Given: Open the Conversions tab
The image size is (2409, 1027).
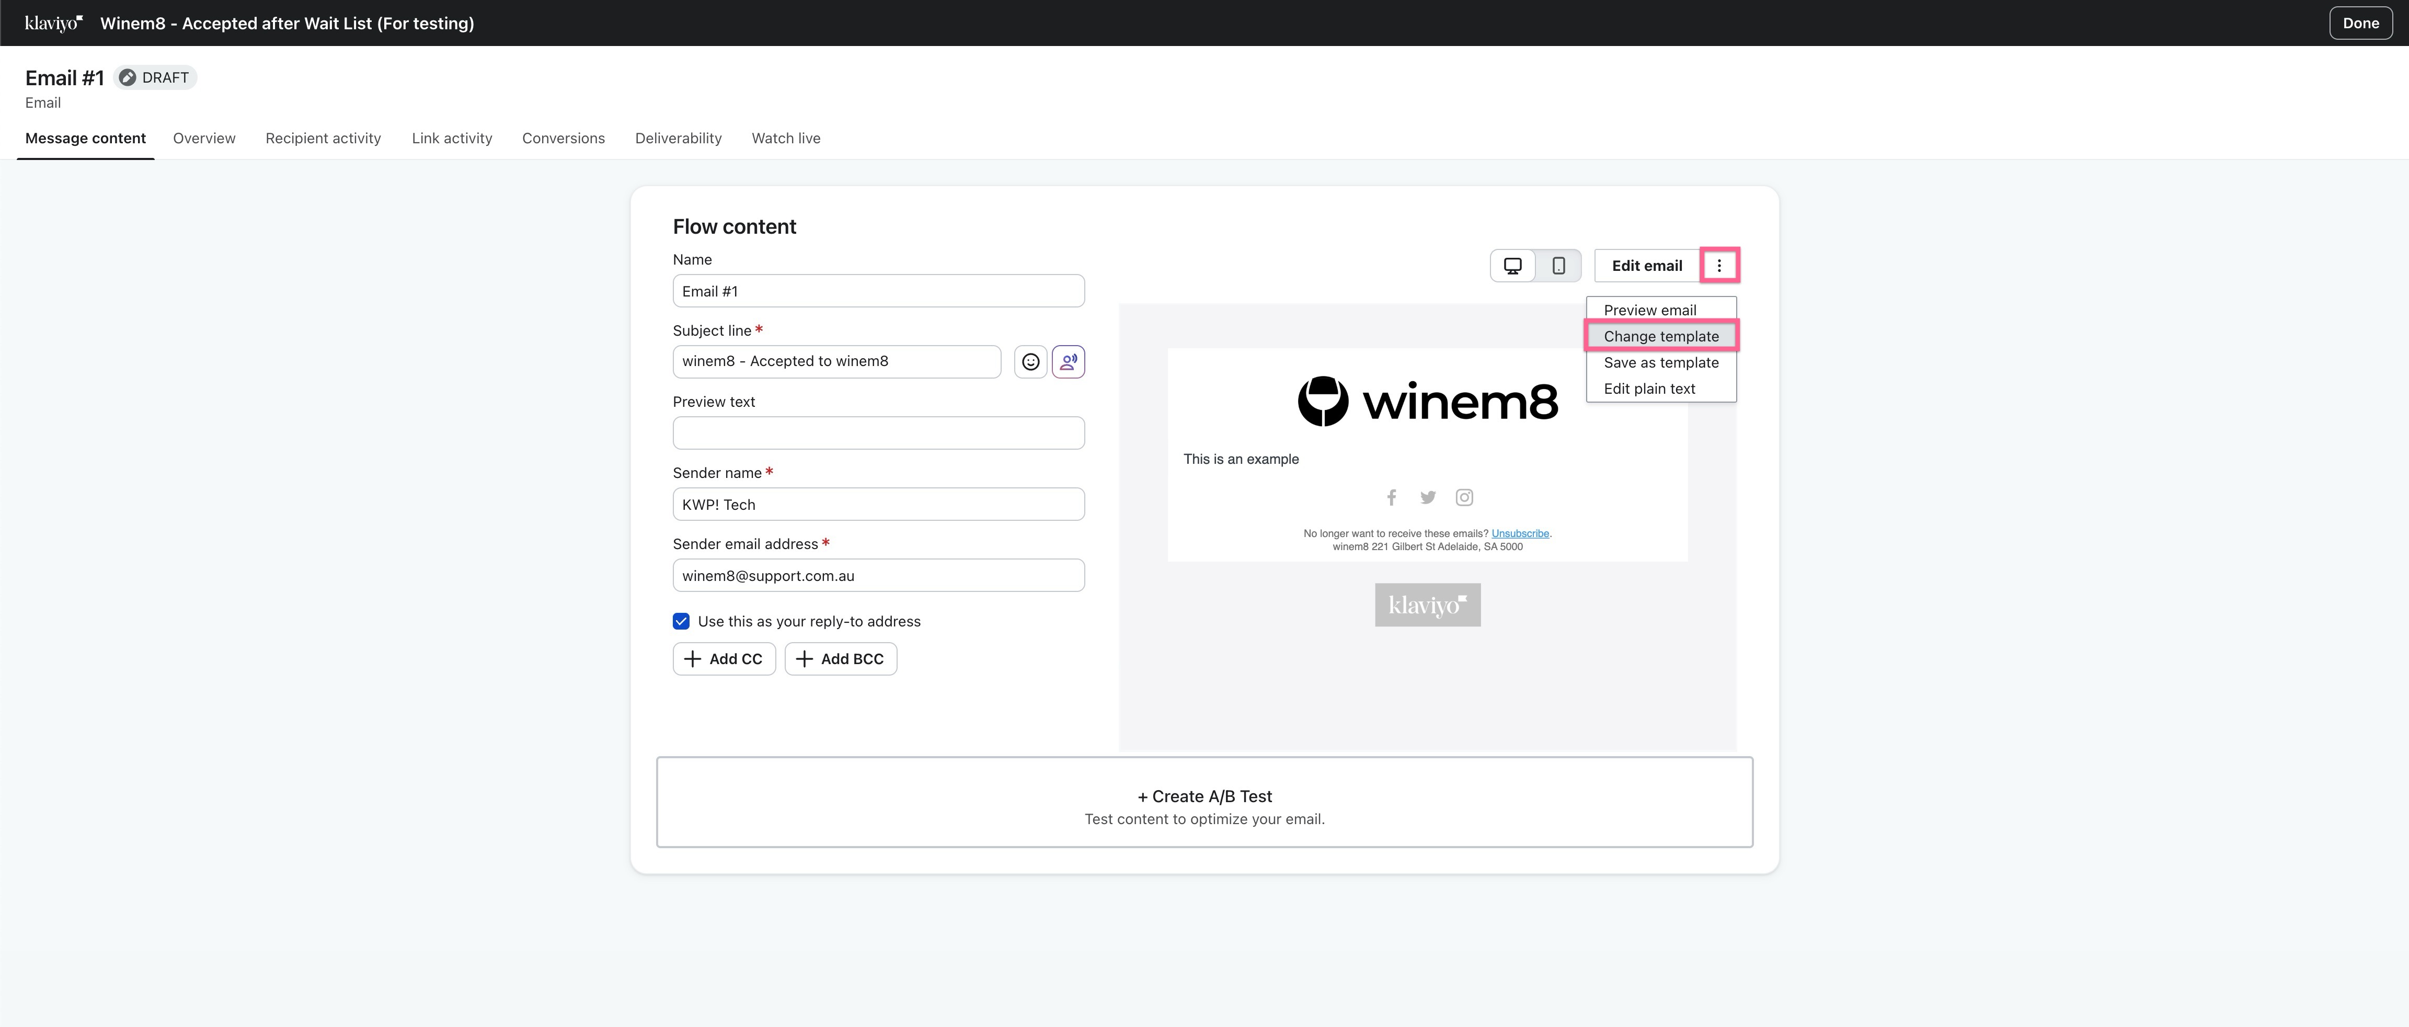Looking at the screenshot, I should point(563,139).
